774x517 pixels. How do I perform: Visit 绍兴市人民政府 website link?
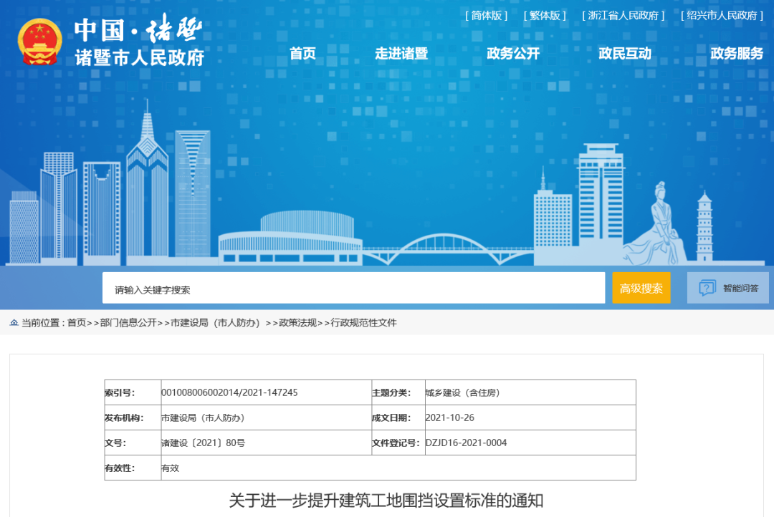(x=722, y=16)
